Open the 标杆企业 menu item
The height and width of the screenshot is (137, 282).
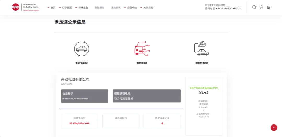coord(83,8)
